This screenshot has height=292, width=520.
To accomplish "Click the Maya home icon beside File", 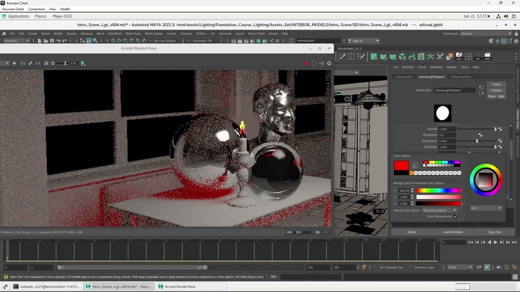I will pyautogui.click(x=4, y=34).
